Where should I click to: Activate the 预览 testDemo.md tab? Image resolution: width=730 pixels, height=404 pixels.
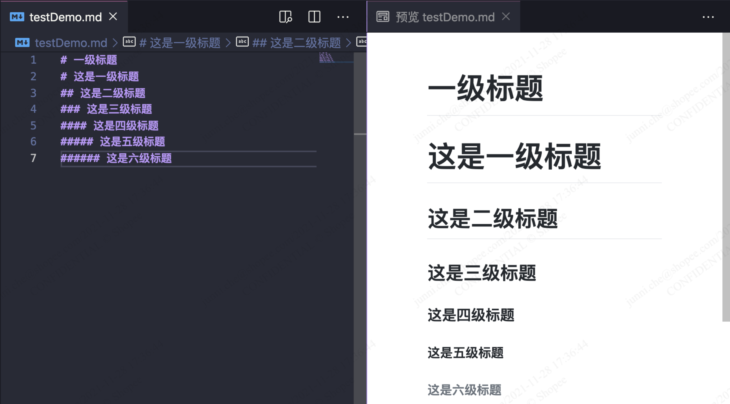click(x=445, y=17)
